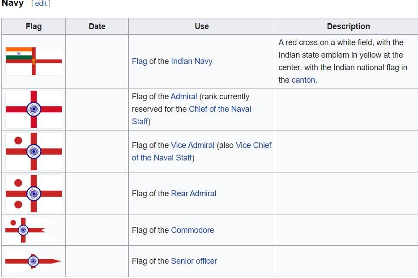Click the Date column header

pyautogui.click(x=97, y=26)
